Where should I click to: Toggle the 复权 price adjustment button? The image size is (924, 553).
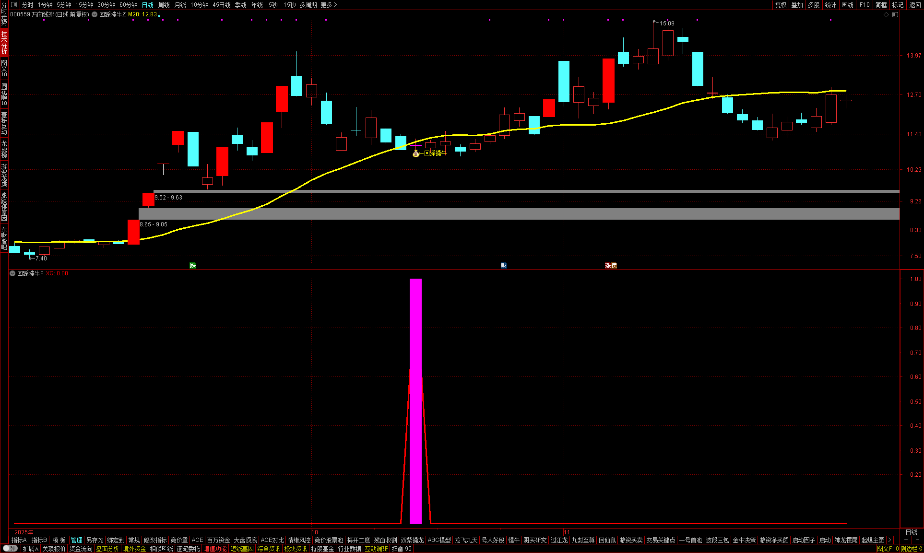781,5
